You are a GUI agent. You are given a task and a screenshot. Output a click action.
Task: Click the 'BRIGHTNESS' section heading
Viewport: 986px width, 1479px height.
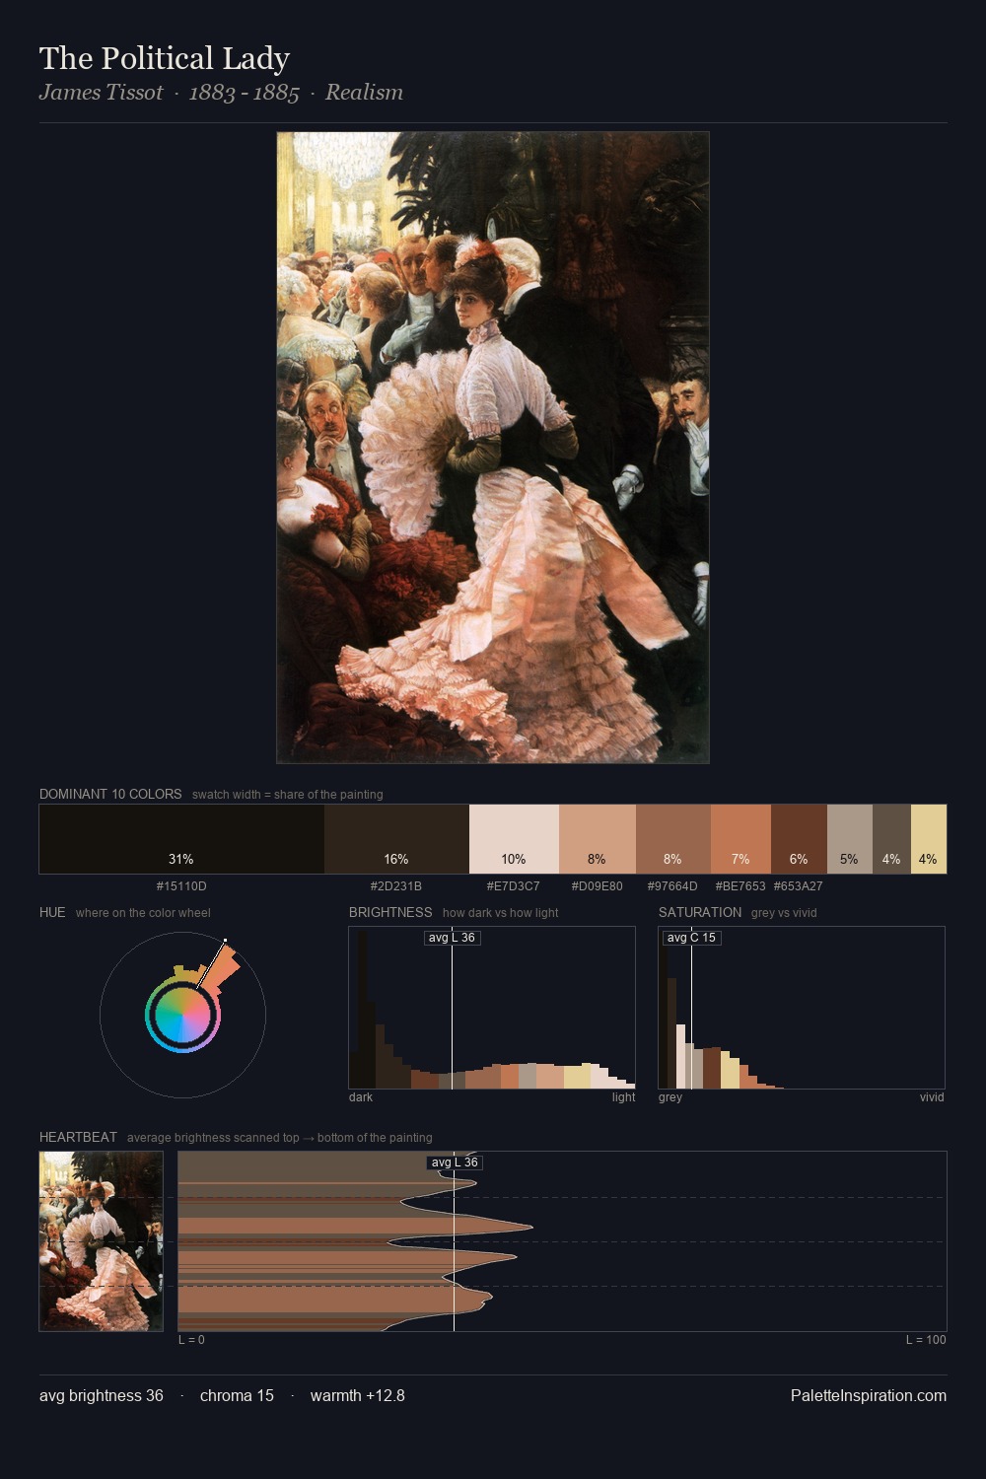390,913
